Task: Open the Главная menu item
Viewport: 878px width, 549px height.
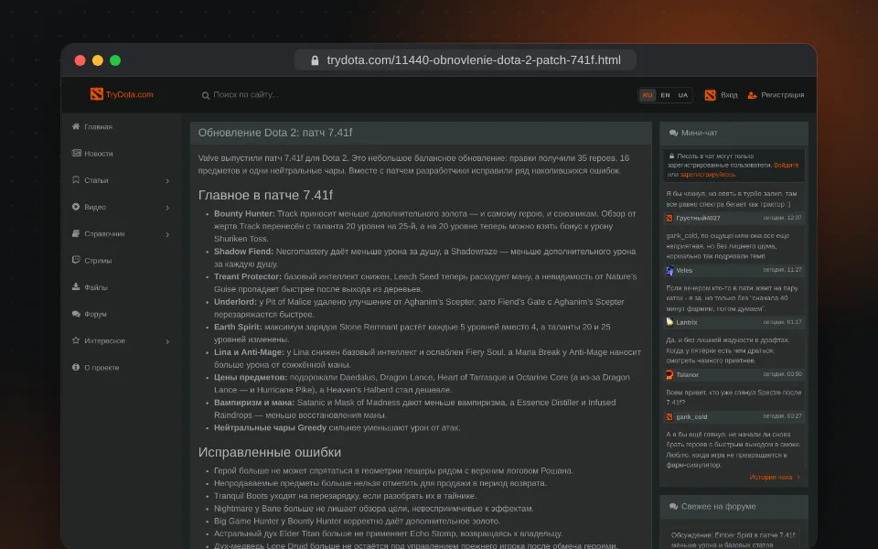Action: (x=121, y=127)
